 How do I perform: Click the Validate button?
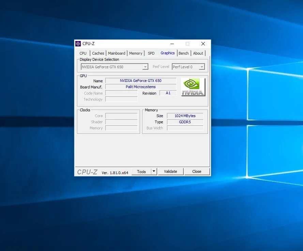(x=170, y=171)
